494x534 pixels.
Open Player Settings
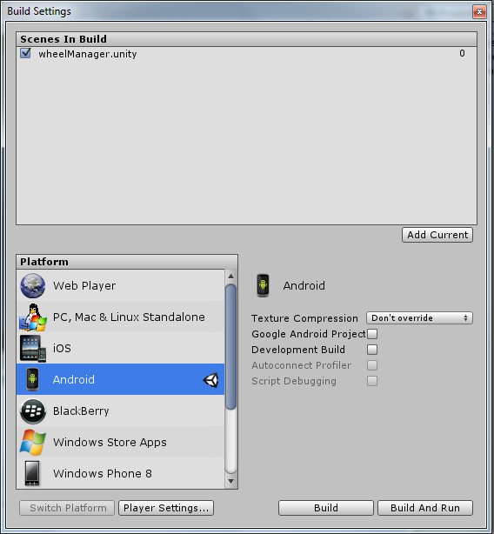coord(166,508)
